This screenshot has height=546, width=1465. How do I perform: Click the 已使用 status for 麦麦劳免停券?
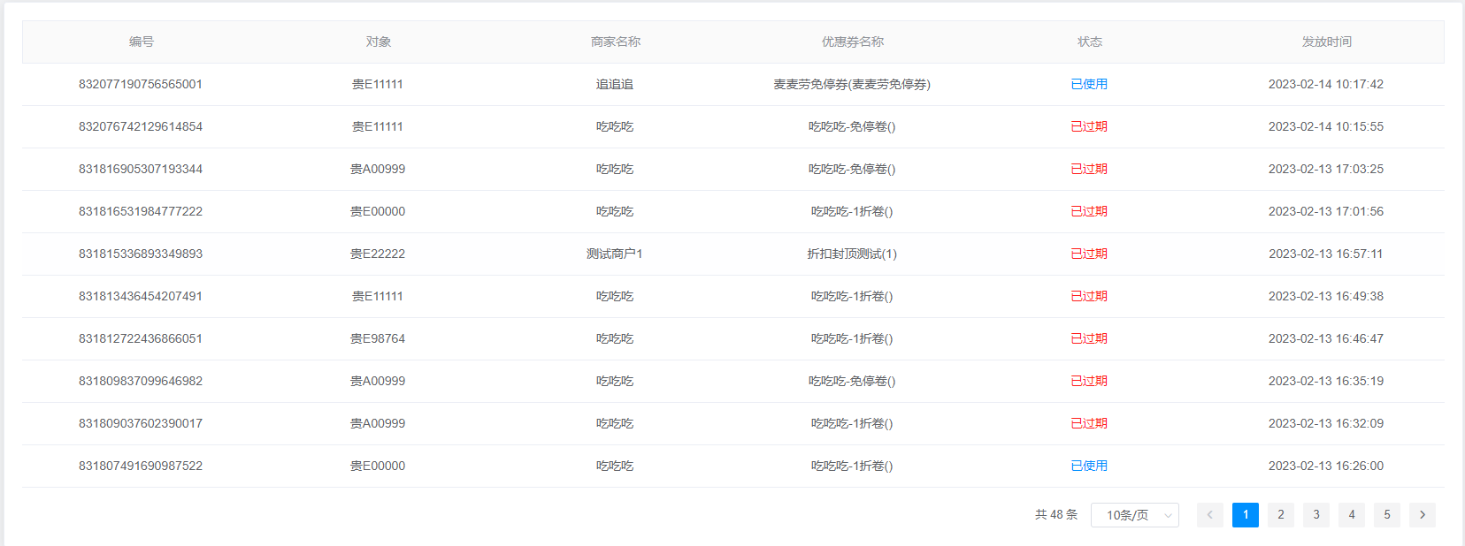[1089, 84]
